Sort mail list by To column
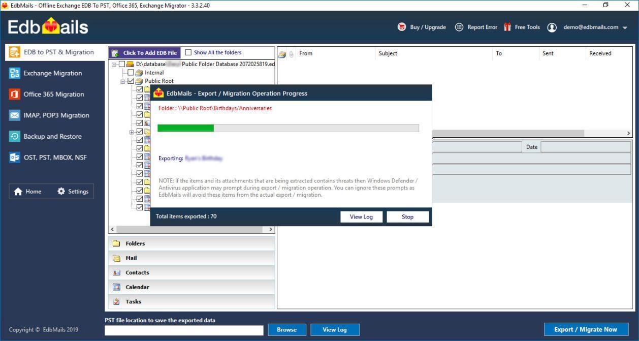 point(516,53)
